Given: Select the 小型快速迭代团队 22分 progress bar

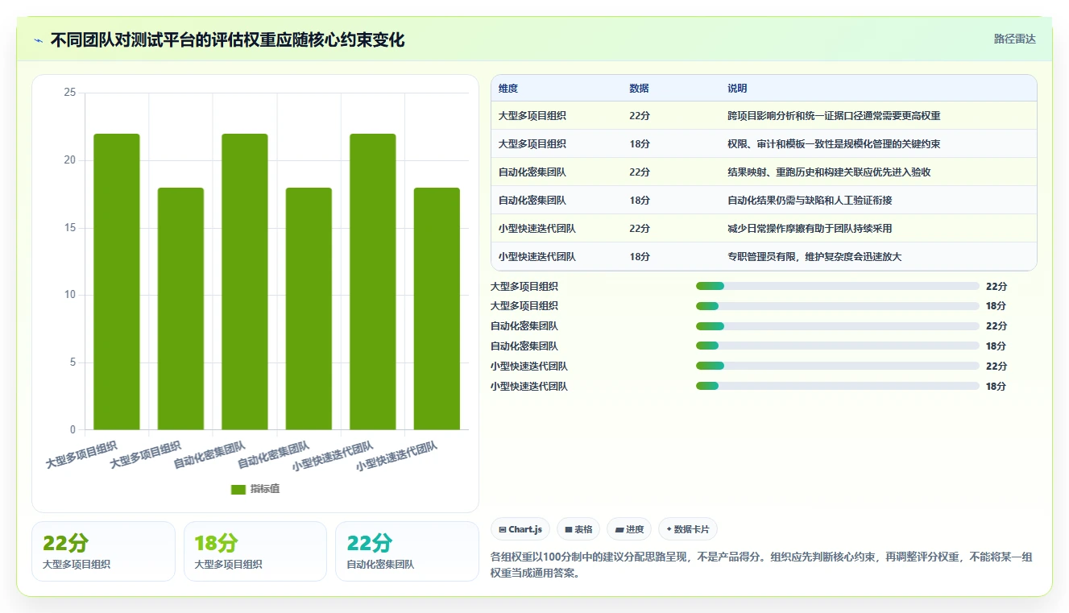Looking at the screenshot, I should [x=838, y=367].
